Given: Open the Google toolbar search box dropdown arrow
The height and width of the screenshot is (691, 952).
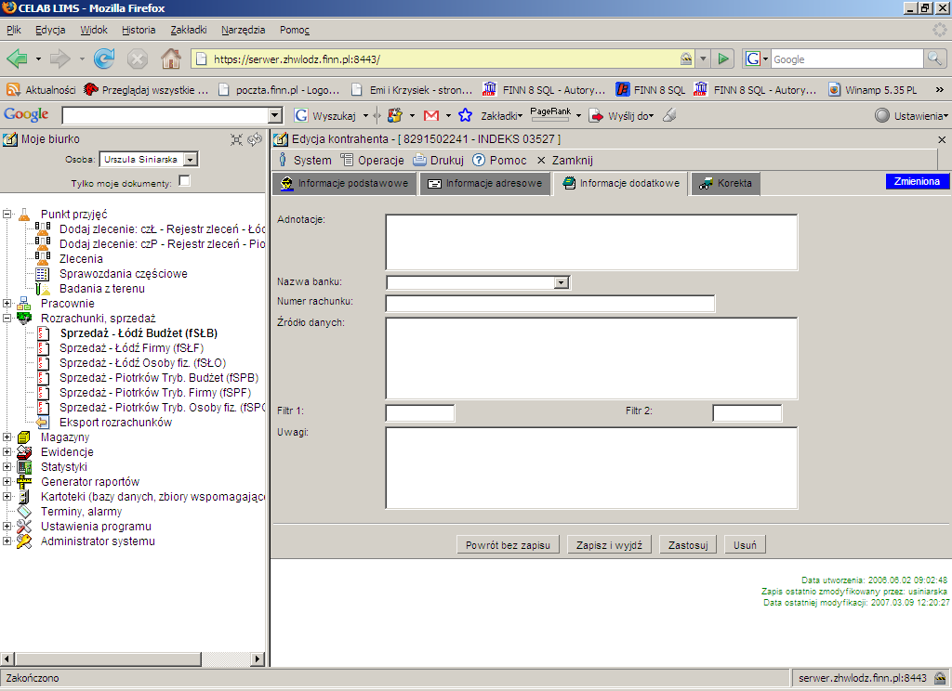Looking at the screenshot, I should click(x=275, y=115).
